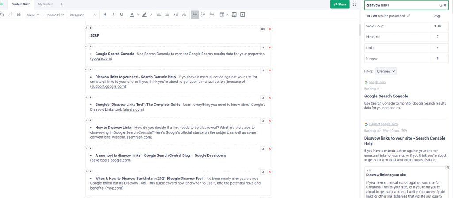The image size is (453, 198).
Task: Collapse the h1 outline caret
Action: (367, 171)
